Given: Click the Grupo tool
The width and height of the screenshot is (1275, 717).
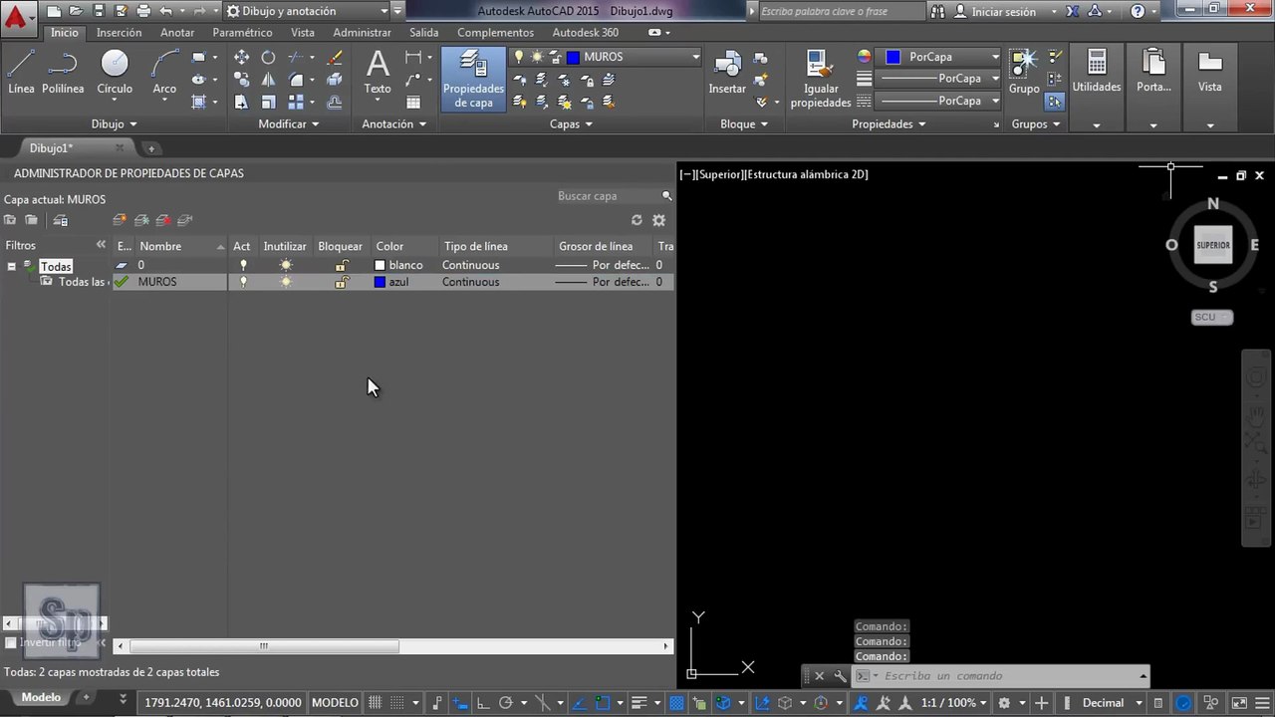Looking at the screenshot, I should click(x=1024, y=73).
